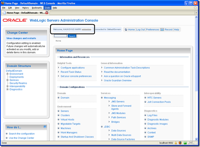This screenshot has height=147, width=200.
Task: Click the Servers bullet icon
Action: point(59,111)
